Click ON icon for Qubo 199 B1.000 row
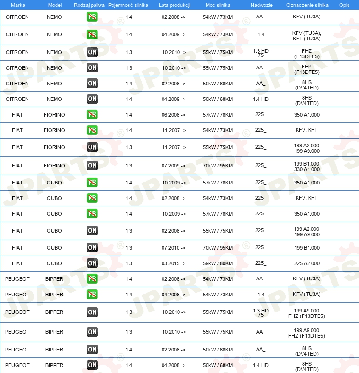 click(92, 248)
